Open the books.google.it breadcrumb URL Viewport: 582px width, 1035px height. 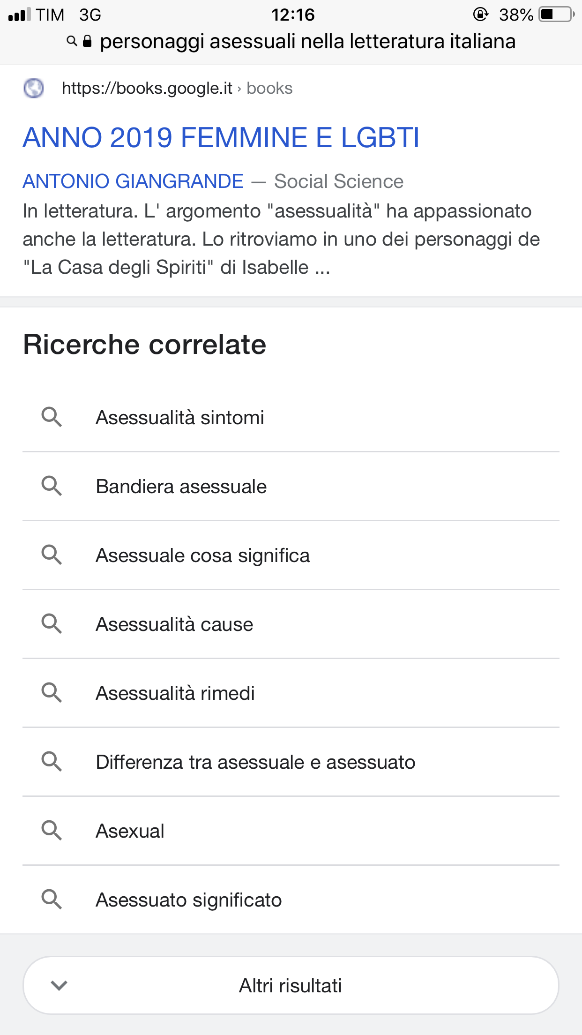177,88
